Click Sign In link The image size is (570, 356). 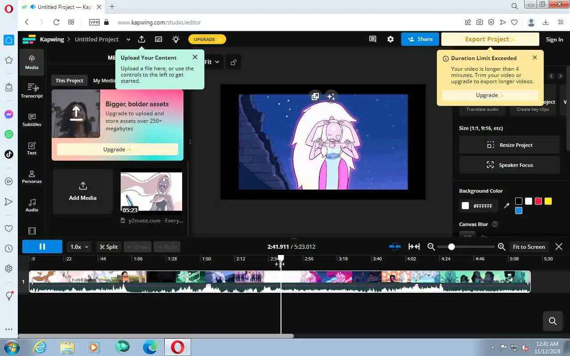coord(554,40)
